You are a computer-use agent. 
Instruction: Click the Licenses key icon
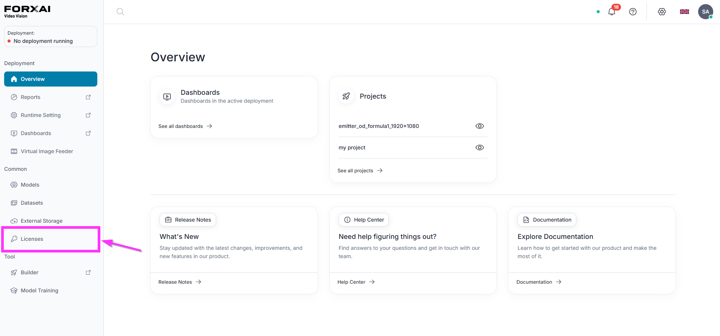[14, 239]
